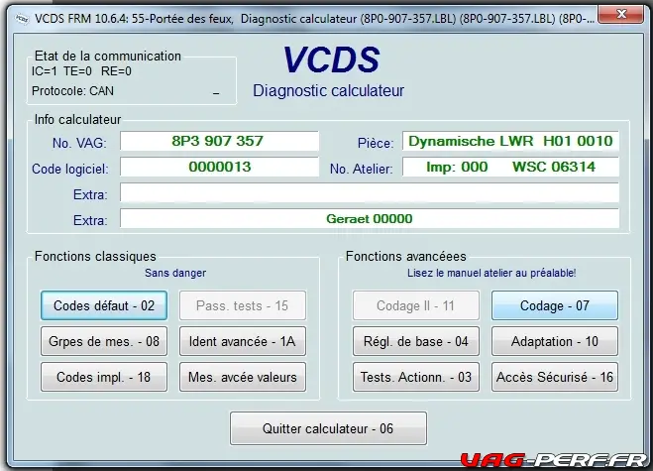
Task: Click the Code logiciel field 0000013
Action: pyautogui.click(x=219, y=167)
